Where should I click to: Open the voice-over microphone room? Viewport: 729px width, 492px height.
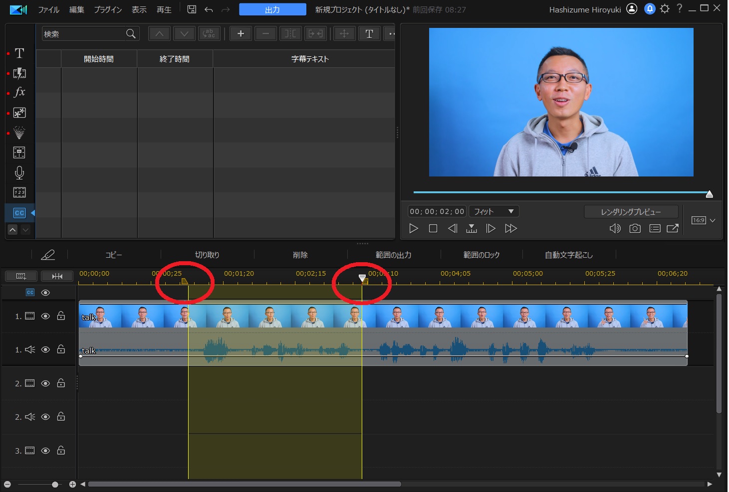coord(19,172)
